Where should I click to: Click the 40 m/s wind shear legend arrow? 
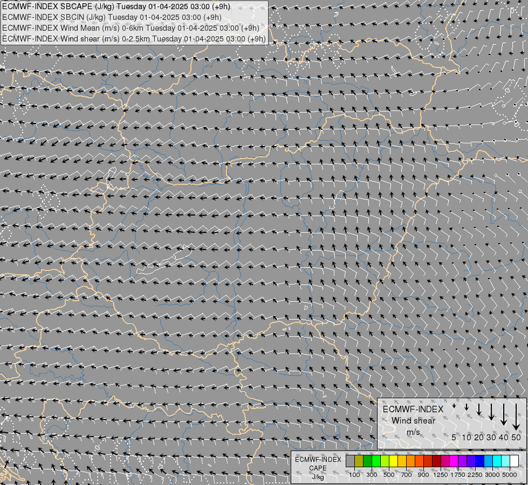(504, 414)
